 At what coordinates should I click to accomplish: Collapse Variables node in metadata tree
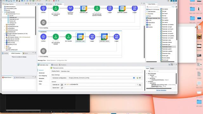147,82
